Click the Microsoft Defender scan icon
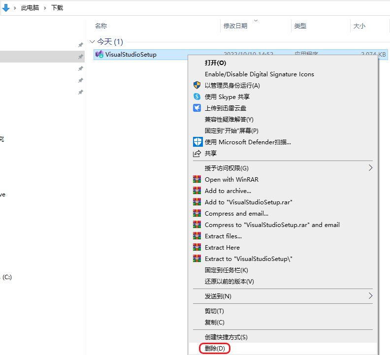The width and height of the screenshot is (390, 355). 198,142
